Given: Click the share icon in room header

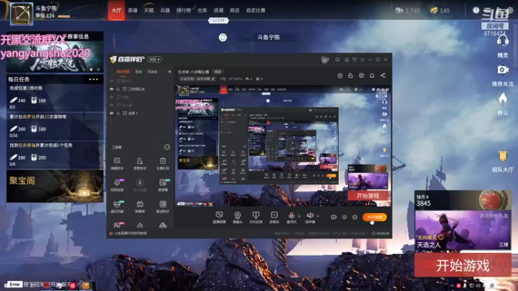Looking at the screenshot, I should (383, 76).
